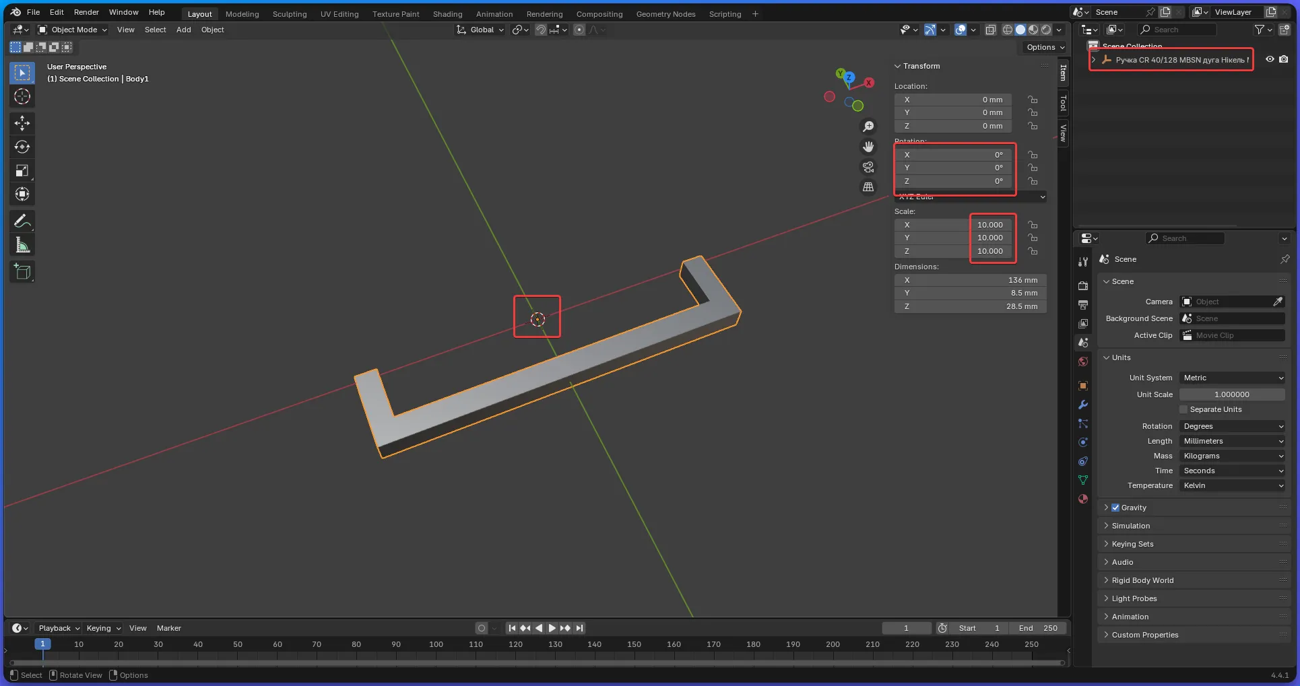The width and height of the screenshot is (1300, 686).
Task: Jump to the timeline's last frame
Action: 579,628
